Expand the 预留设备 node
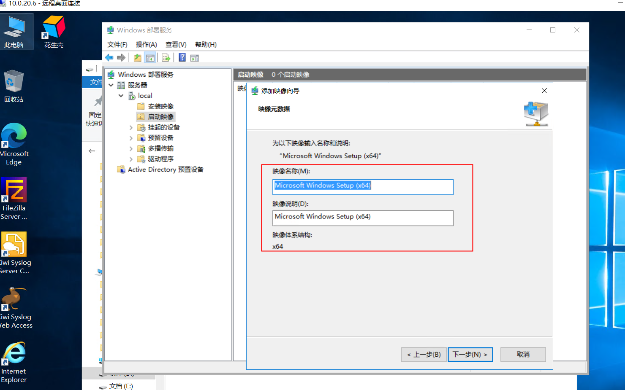Viewport: 625px width, 390px height. click(131, 138)
